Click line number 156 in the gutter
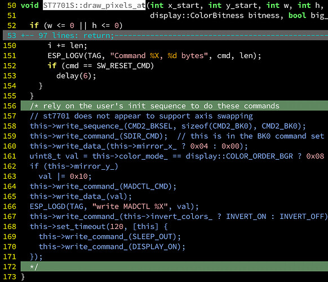 click(10, 106)
